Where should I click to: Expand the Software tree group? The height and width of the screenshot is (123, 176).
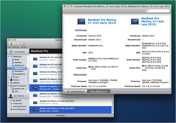[x=9, y=83]
